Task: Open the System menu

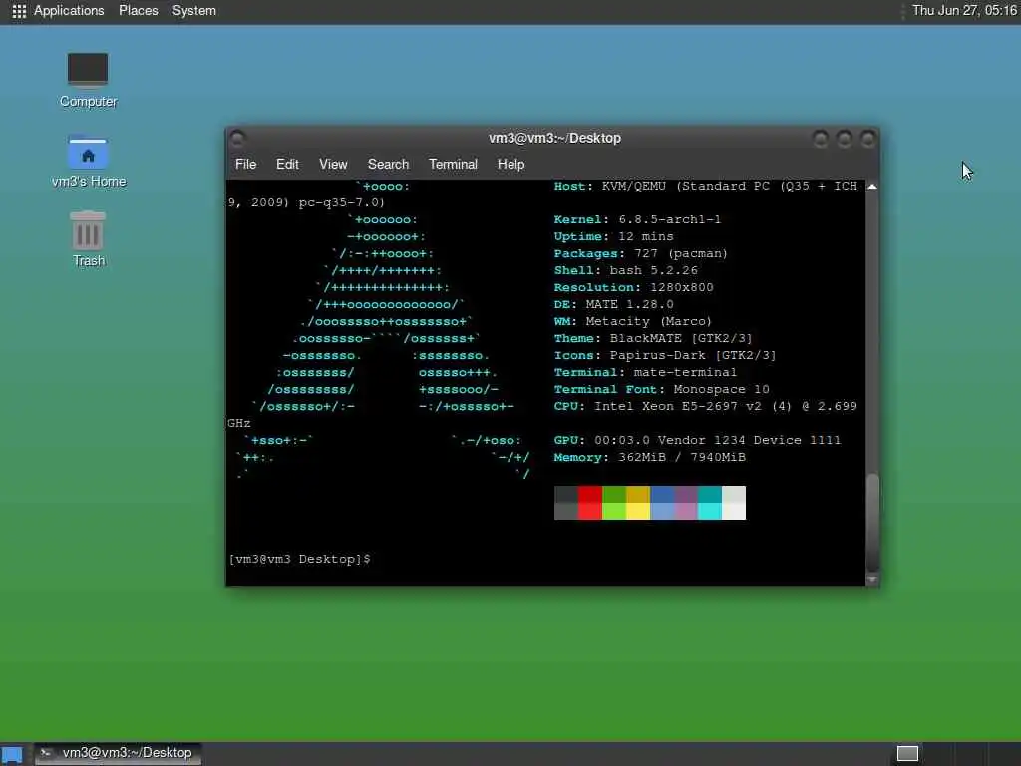Action: 194,10
